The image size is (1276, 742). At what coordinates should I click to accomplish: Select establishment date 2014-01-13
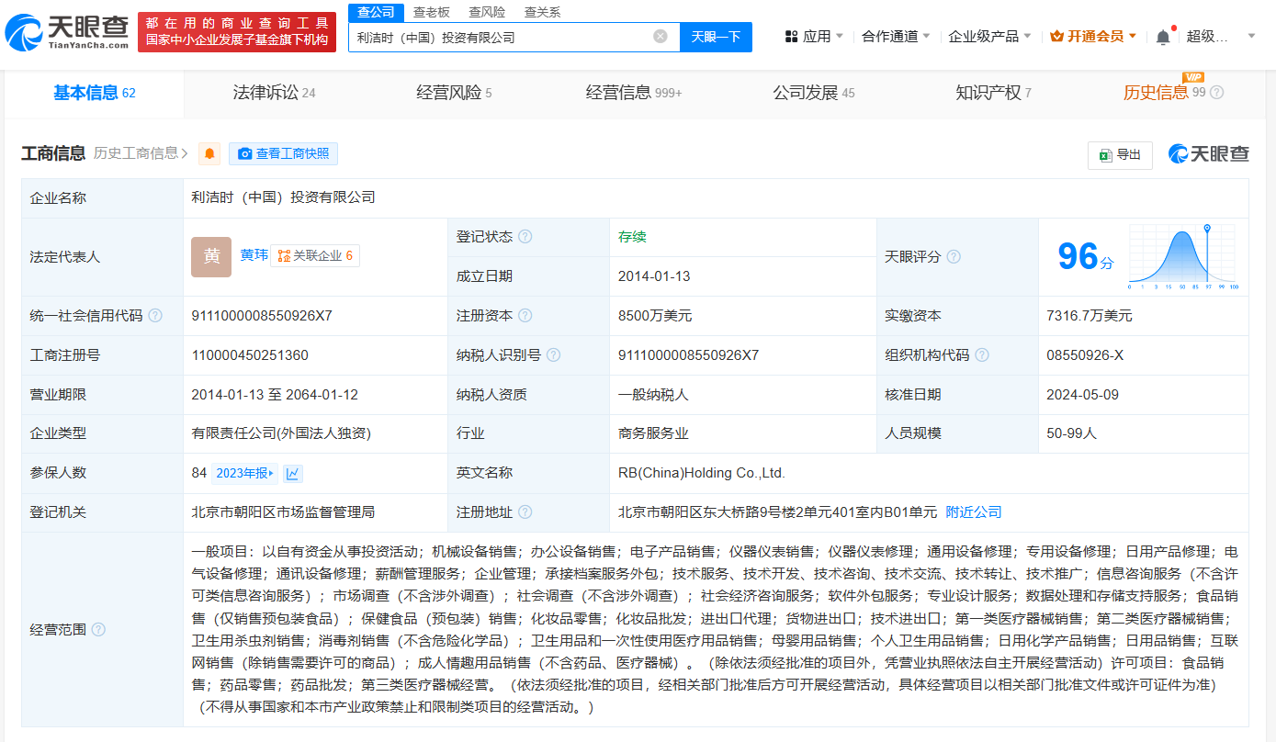654,276
